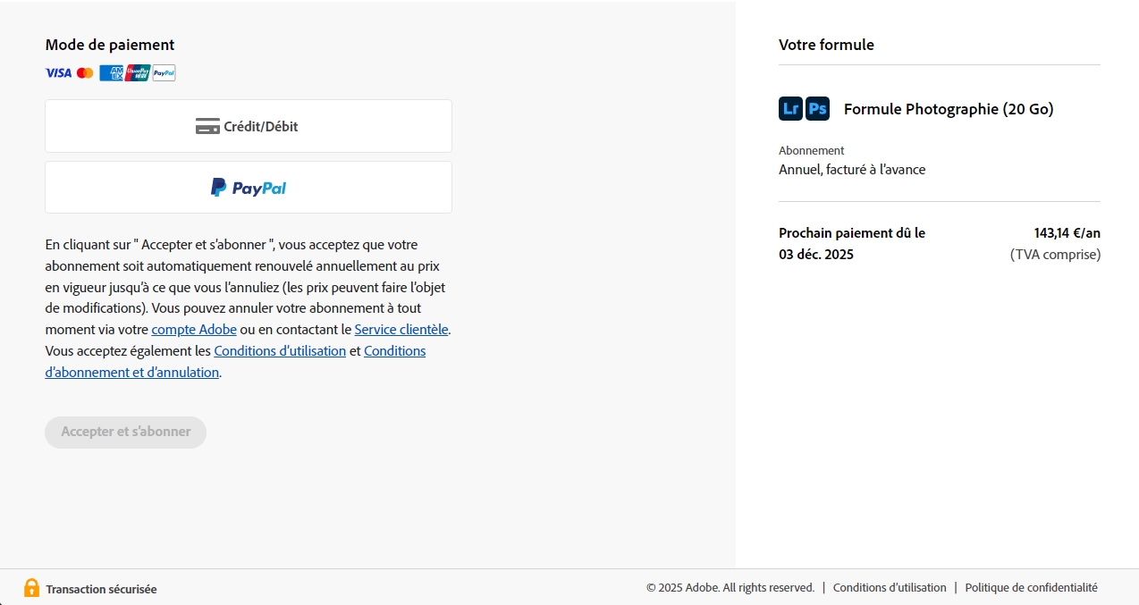The height and width of the screenshot is (605, 1139).
Task: Open Conditions d'utilisation link in paragraph
Action: pos(280,351)
